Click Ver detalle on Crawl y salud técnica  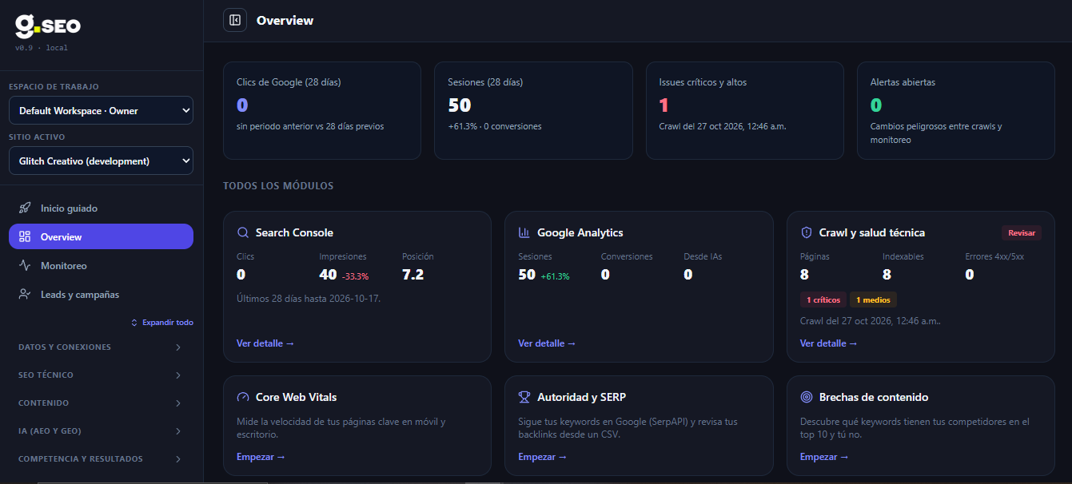click(829, 343)
